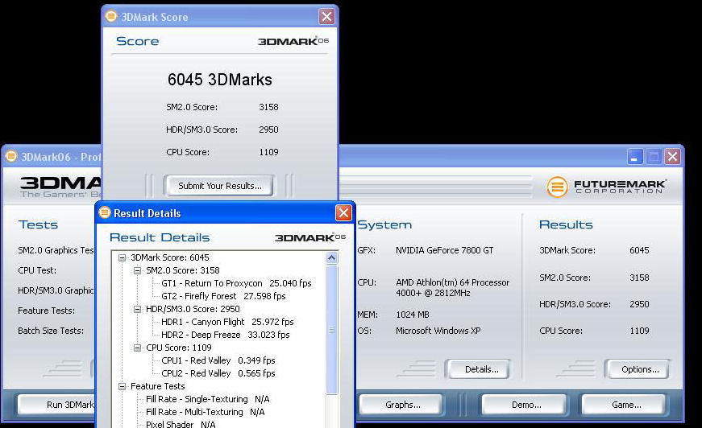Collapse the Feature Tests tree node
This screenshot has height=428, width=702.
[122, 386]
